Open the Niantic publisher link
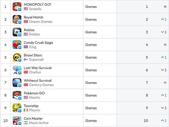The image size is (169, 127). pyautogui.click(x=35, y=97)
